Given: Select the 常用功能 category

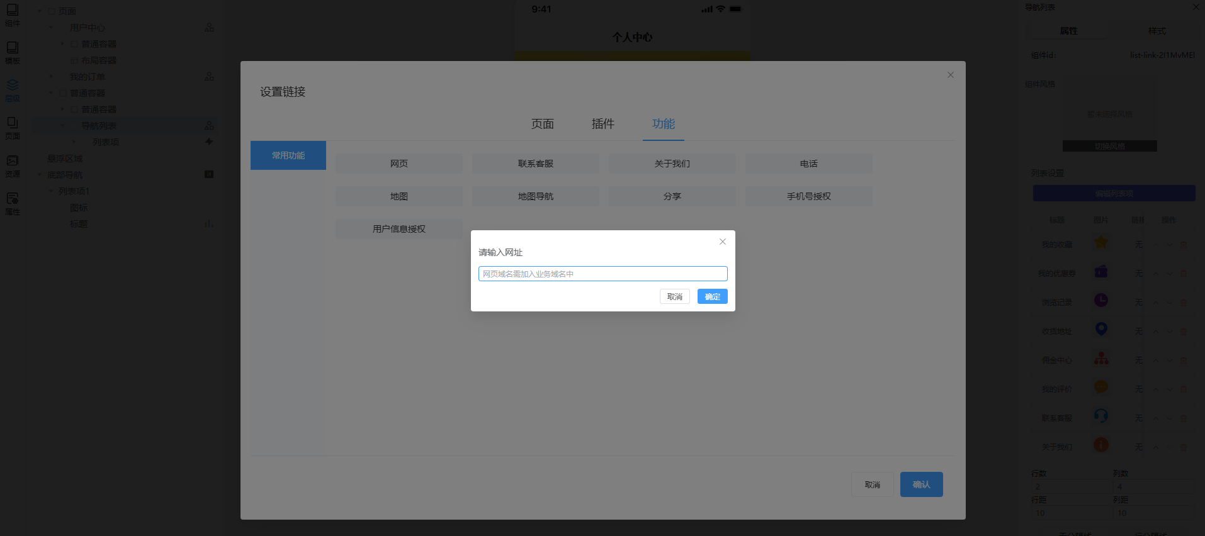Looking at the screenshot, I should 288,155.
